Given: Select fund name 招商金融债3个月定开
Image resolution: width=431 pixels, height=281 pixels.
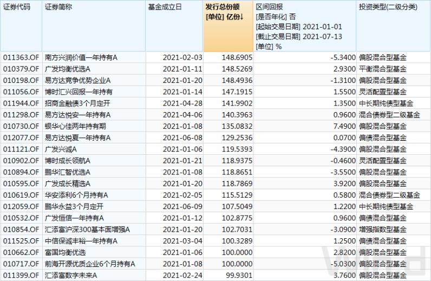Looking at the screenshot, I should (x=77, y=103).
